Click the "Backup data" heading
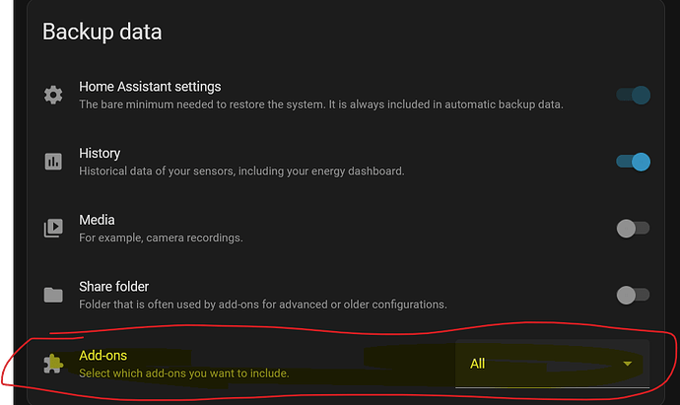 (x=102, y=32)
